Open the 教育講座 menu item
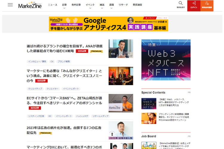This screenshot has width=224, height=149. pyautogui.click(x=137, y=5)
